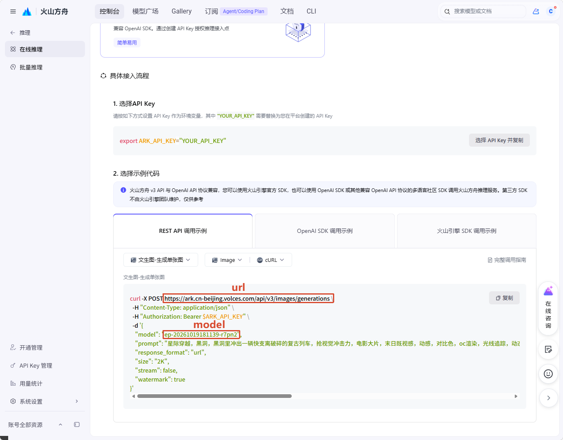Expand 账号全部资源 selector
This screenshot has height=440, width=563.
click(35, 424)
